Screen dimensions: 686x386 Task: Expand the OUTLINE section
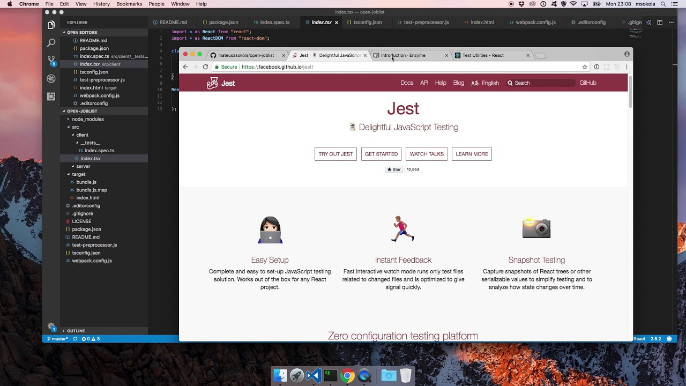click(x=103, y=331)
